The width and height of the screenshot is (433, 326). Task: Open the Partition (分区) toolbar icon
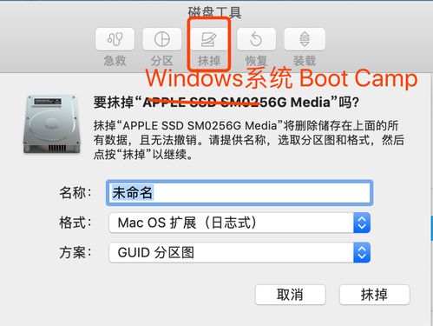161,39
